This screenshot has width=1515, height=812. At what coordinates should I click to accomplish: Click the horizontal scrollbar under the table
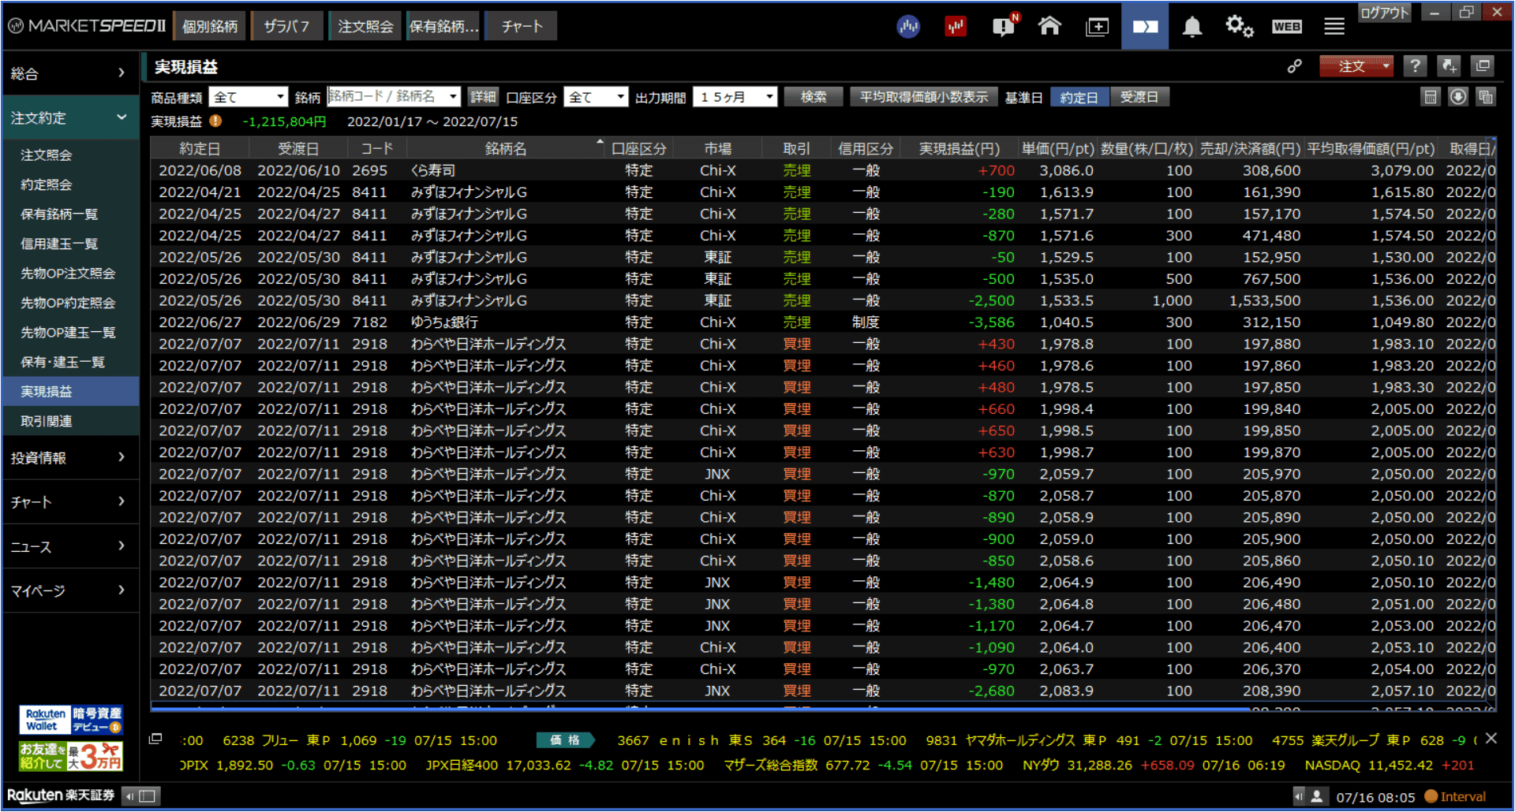click(701, 709)
